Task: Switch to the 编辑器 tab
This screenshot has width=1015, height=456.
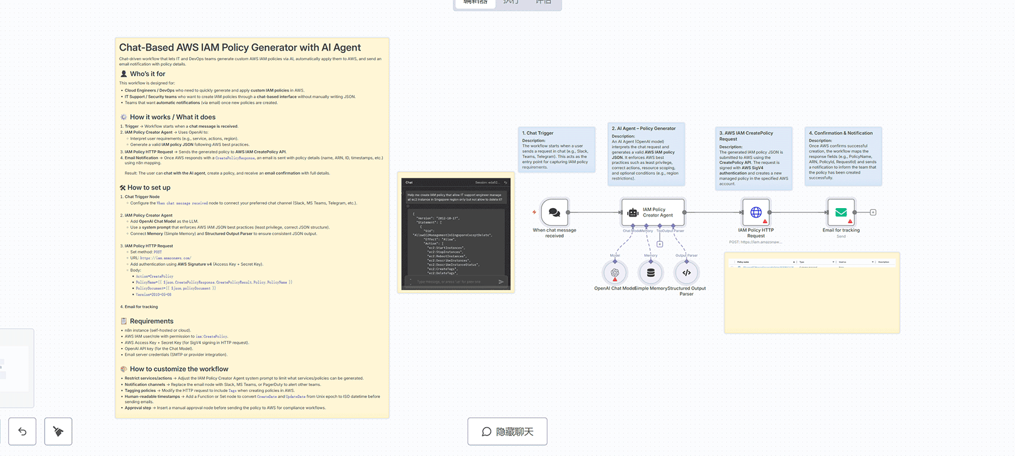Action: click(475, 2)
